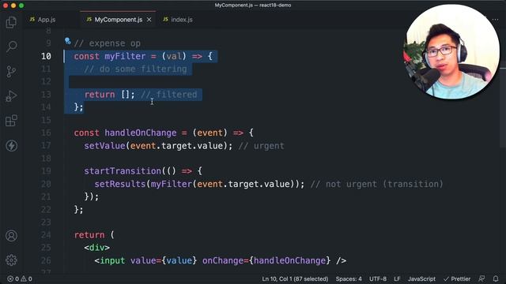Open the Accounts icon in activity bar
This screenshot has width=506, height=284.
[11, 236]
